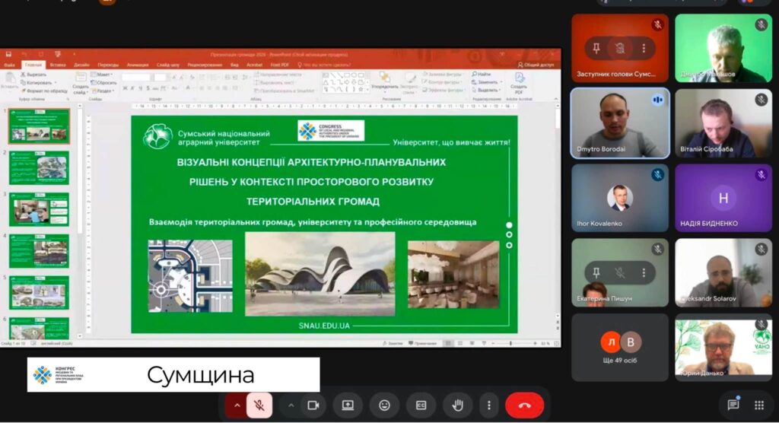Open the Файл tab in PowerPoint

tap(9, 65)
